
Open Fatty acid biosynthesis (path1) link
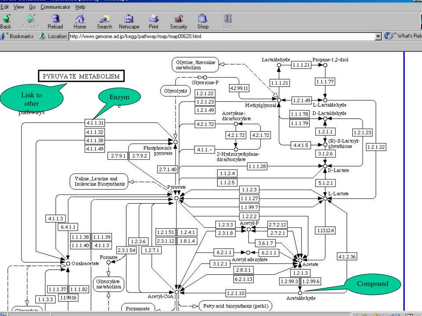235,306
